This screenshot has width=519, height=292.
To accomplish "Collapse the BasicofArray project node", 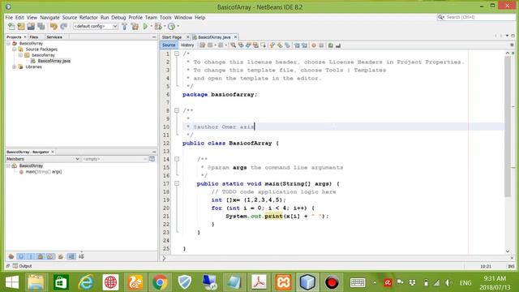I will tap(8, 43).
